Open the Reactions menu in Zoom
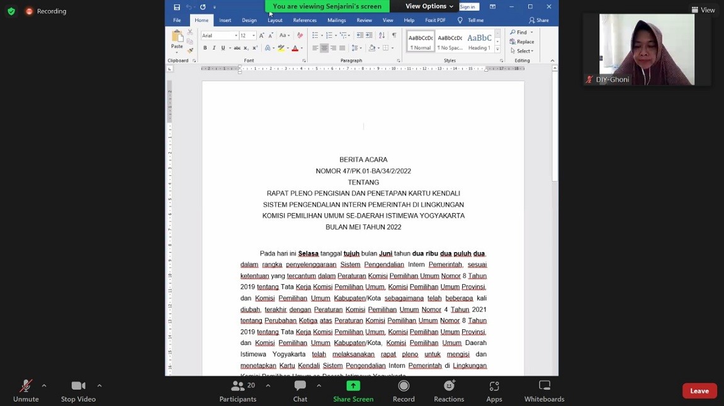 pos(449,390)
